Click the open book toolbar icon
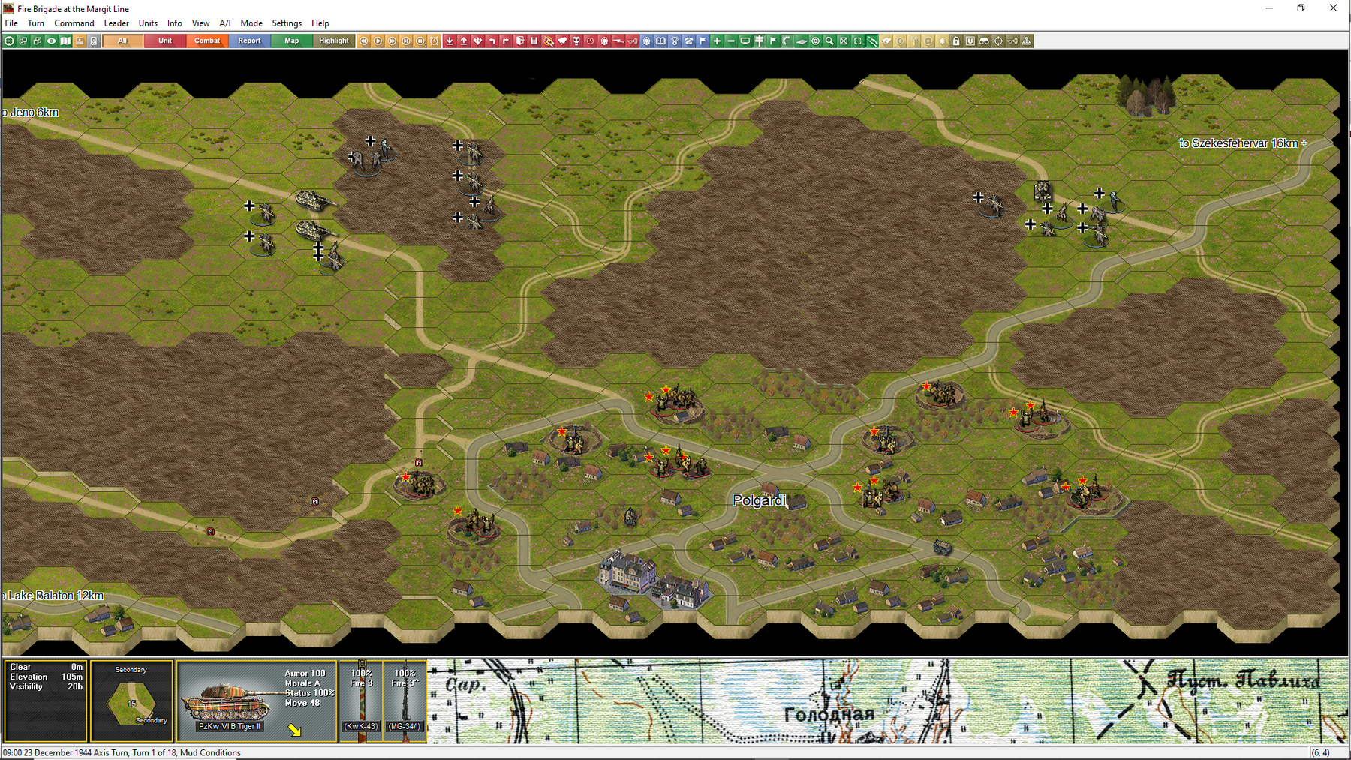This screenshot has height=760, width=1351. [x=660, y=41]
